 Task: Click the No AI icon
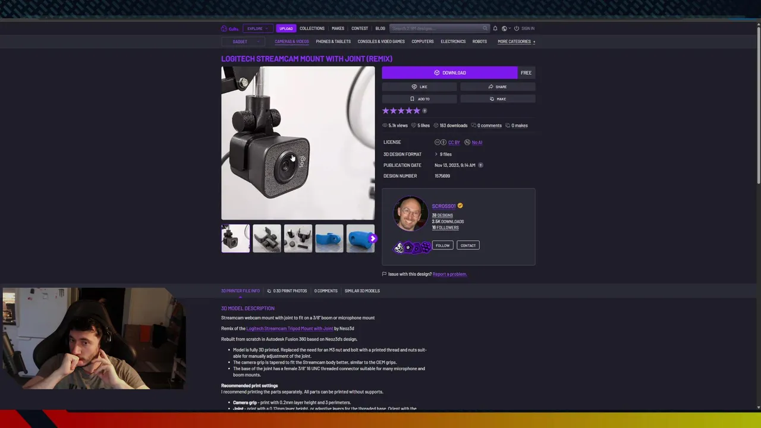(x=467, y=142)
